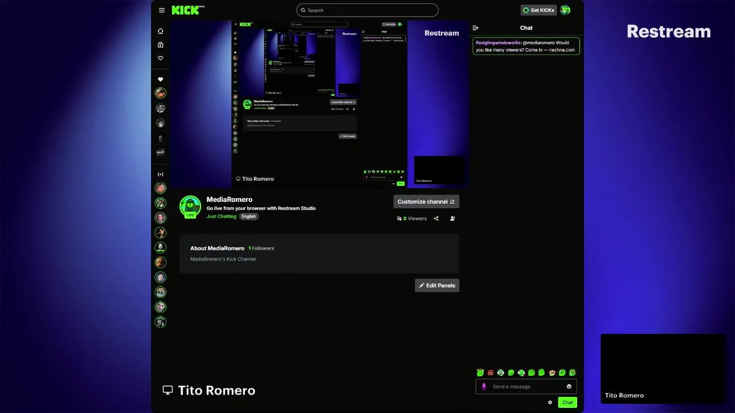Click the About MediaRomero heading
The height and width of the screenshot is (413, 735).
click(x=217, y=248)
